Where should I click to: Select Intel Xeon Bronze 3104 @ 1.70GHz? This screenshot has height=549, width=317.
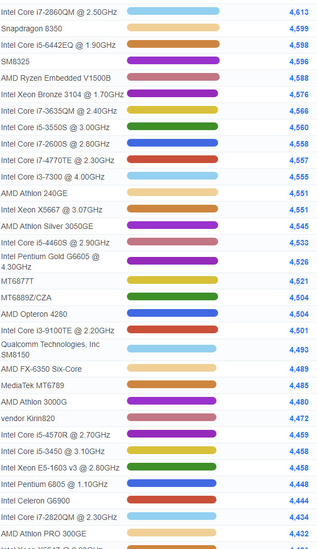click(62, 94)
